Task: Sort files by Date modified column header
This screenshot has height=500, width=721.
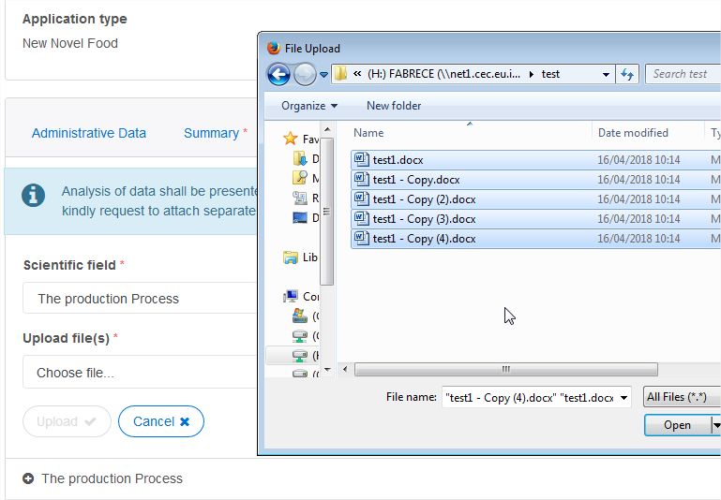Action: (x=634, y=133)
